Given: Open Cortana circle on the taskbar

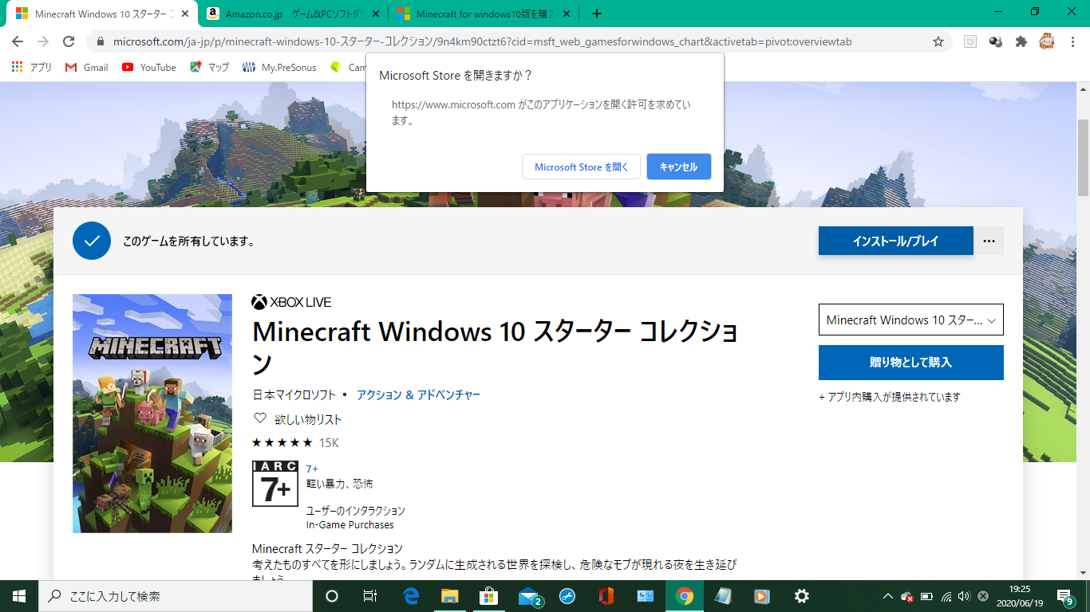Looking at the screenshot, I should point(332,596).
